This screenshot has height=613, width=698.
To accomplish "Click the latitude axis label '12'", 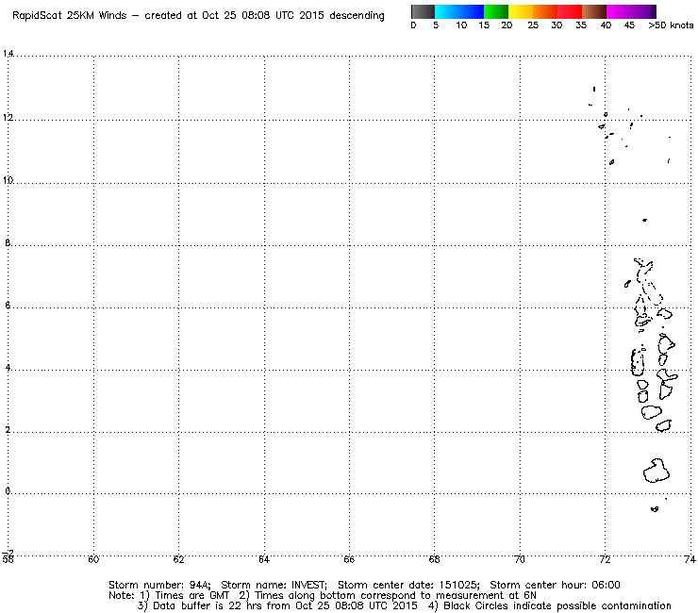I will tap(8, 118).
